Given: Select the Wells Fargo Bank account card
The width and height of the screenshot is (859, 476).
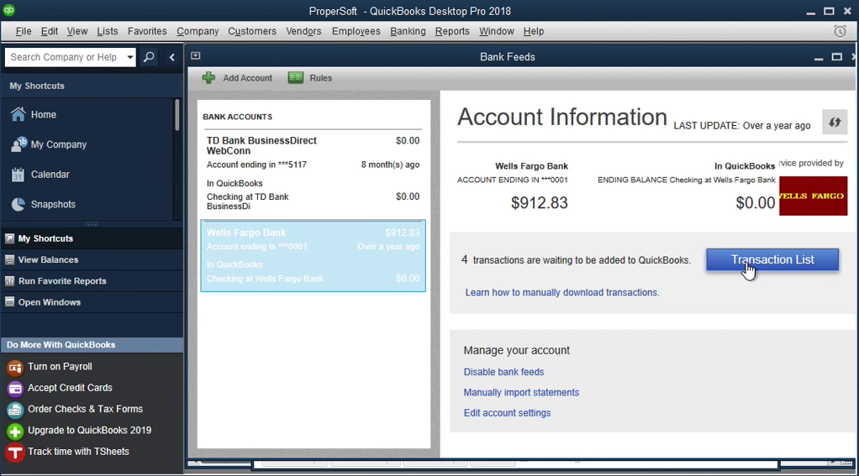Looking at the screenshot, I should pos(313,255).
